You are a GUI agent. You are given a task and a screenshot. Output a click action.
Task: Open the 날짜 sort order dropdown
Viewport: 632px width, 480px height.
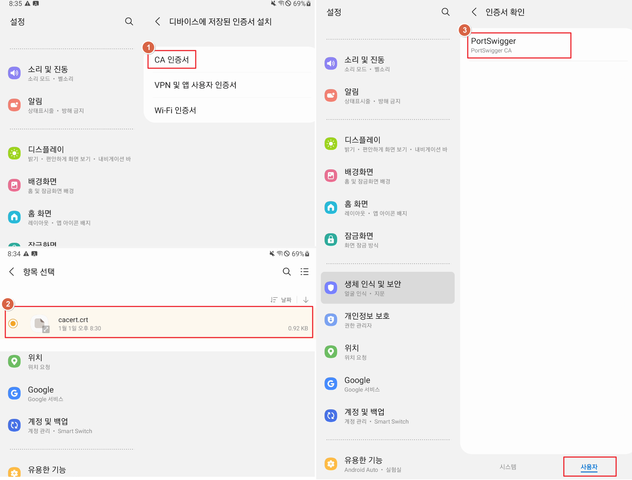[282, 300]
